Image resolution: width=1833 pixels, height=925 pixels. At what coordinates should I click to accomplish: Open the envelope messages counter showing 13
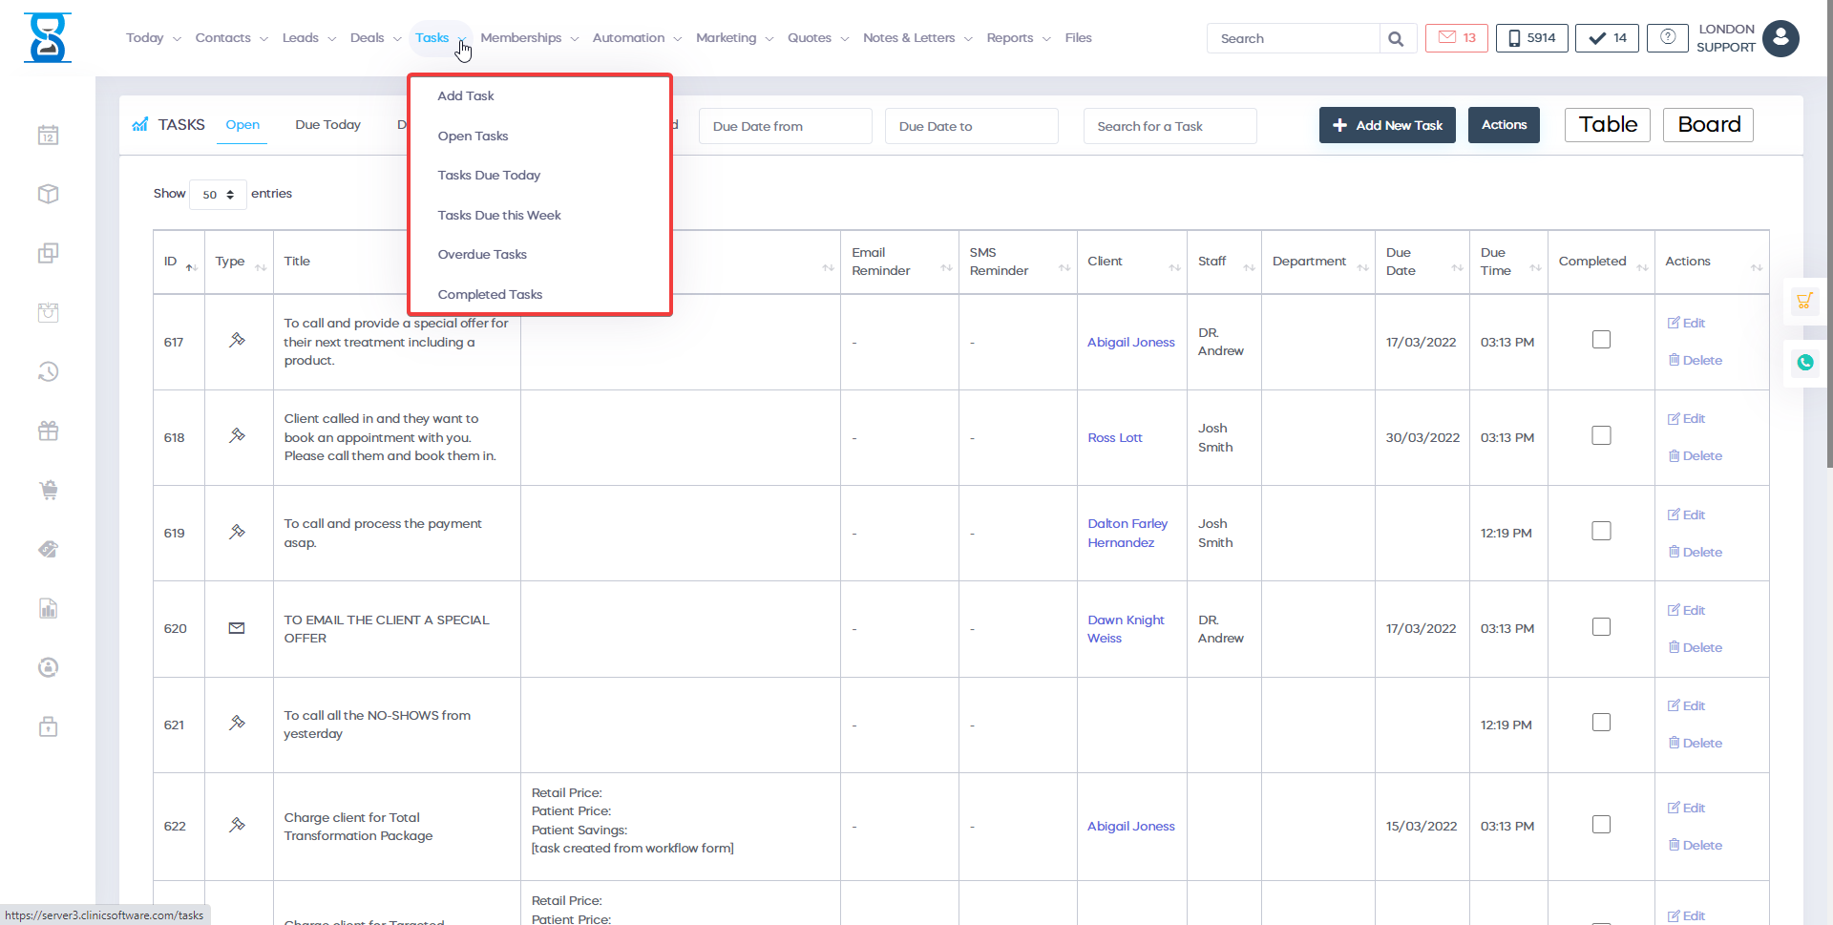(x=1456, y=38)
